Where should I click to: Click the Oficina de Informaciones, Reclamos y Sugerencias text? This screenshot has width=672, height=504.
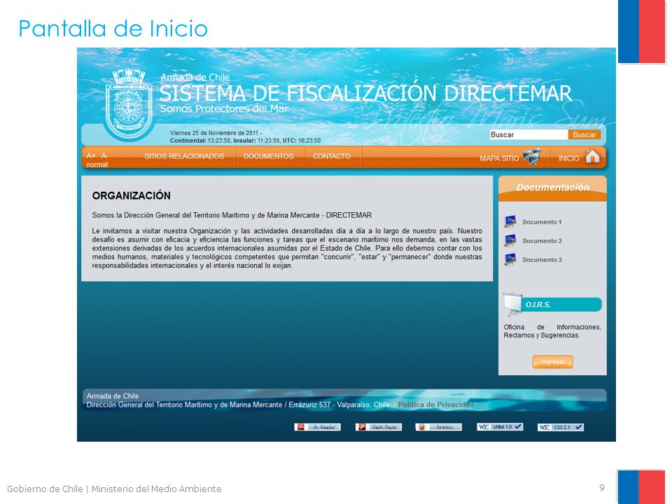click(552, 331)
